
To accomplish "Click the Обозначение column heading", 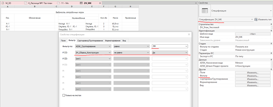I will 35,18.
